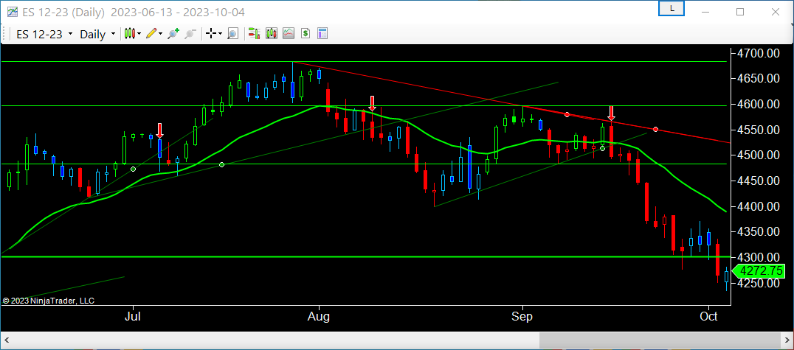Open the Indicators line-chart icon
The height and width of the screenshot is (350, 794).
tap(289, 34)
